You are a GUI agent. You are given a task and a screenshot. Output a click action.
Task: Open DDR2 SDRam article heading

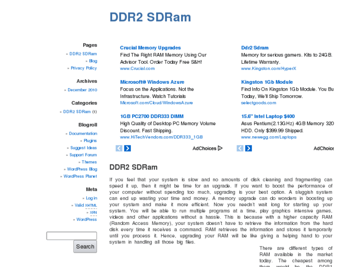click(x=133, y=167)
